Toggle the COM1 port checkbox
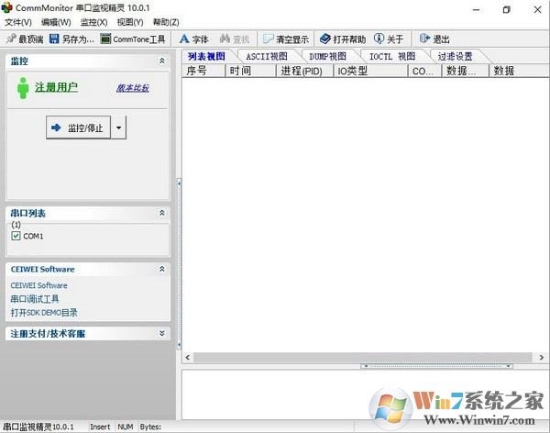The image size is (550, 433). tap(16, 236)
